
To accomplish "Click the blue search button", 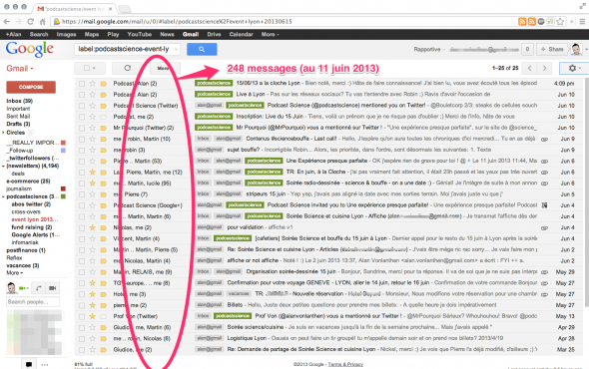I will 202,49.
